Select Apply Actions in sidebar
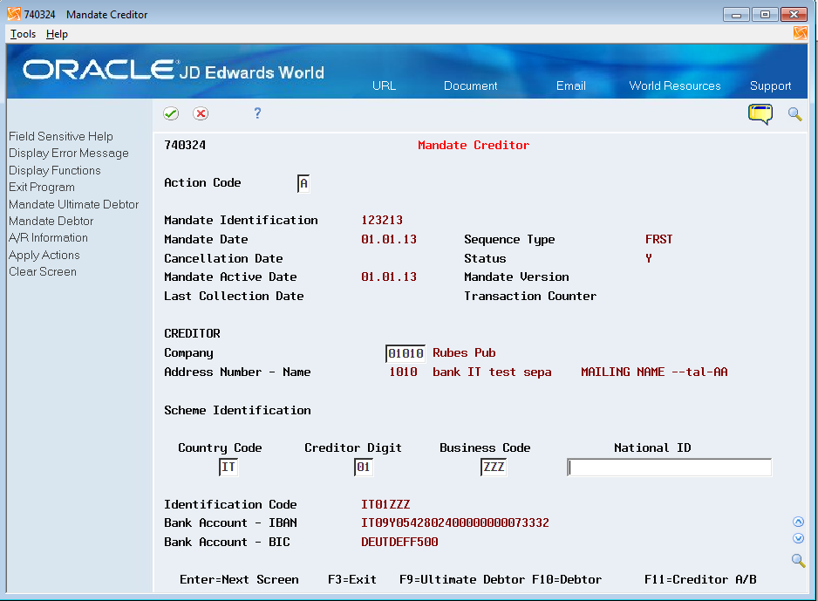Image resolution: width=818 pixels, height=601 pixels. pos(44,255)
